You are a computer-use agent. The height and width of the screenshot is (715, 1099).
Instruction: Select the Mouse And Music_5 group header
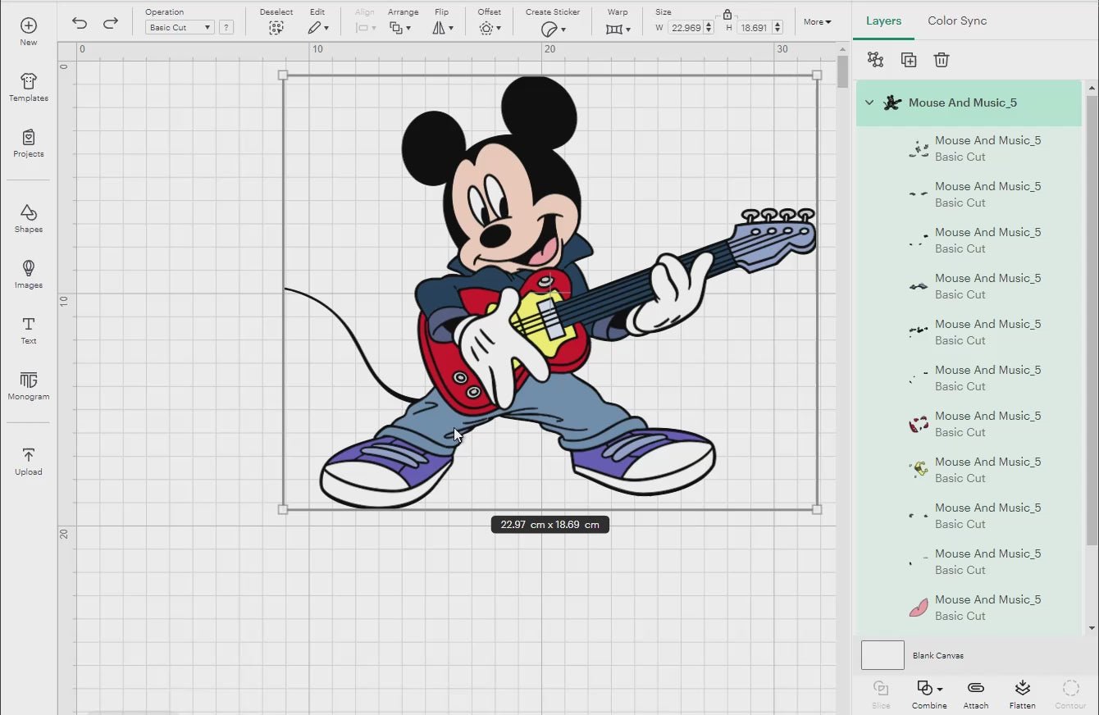969,102
